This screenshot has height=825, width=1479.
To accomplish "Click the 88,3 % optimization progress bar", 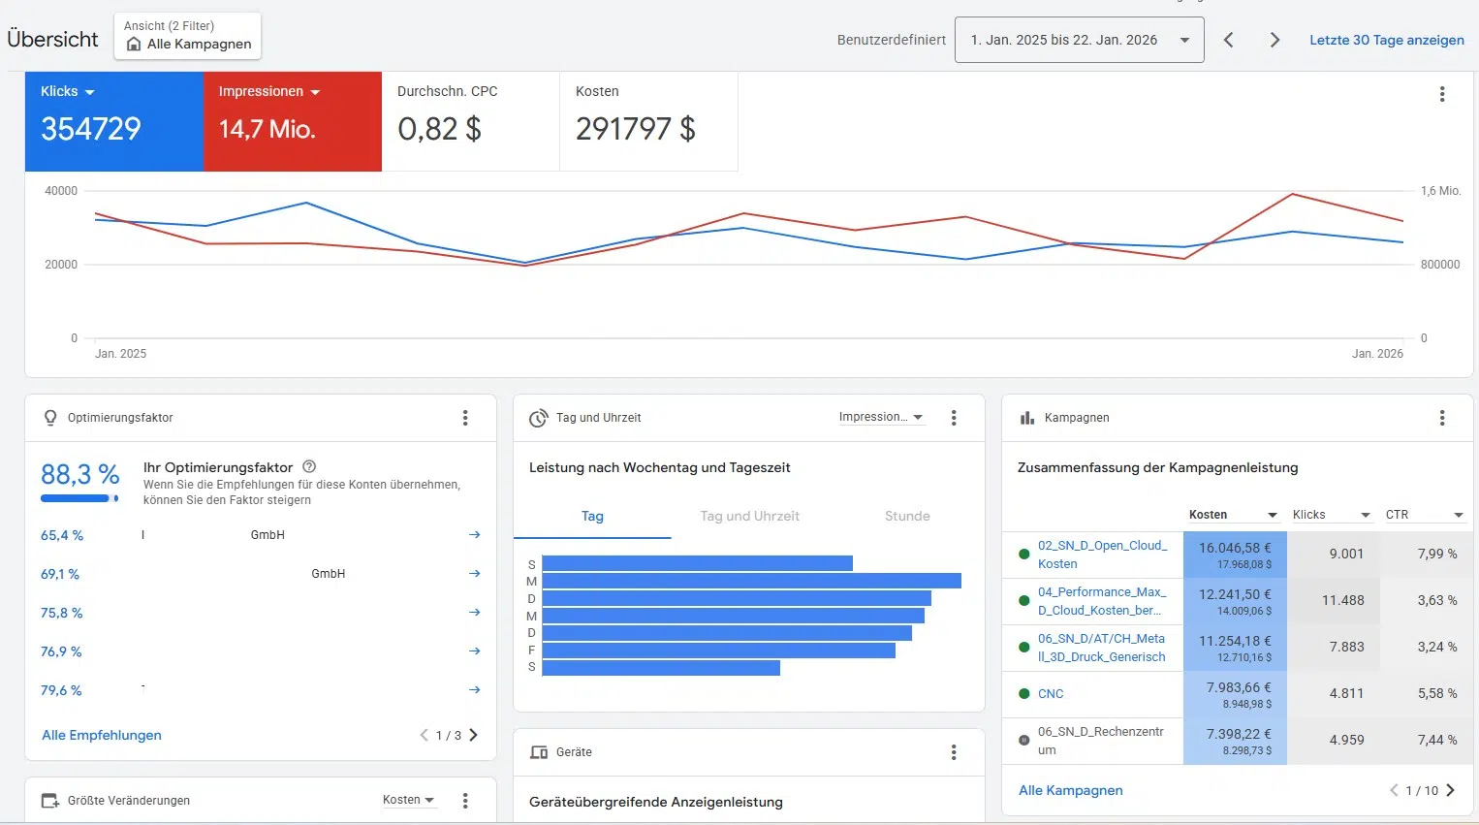I will click(x=79, y=498).
